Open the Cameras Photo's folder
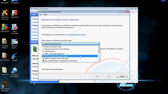 tap(5, 43)
